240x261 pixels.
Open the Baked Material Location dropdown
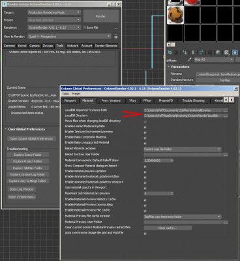pos(183,149)
